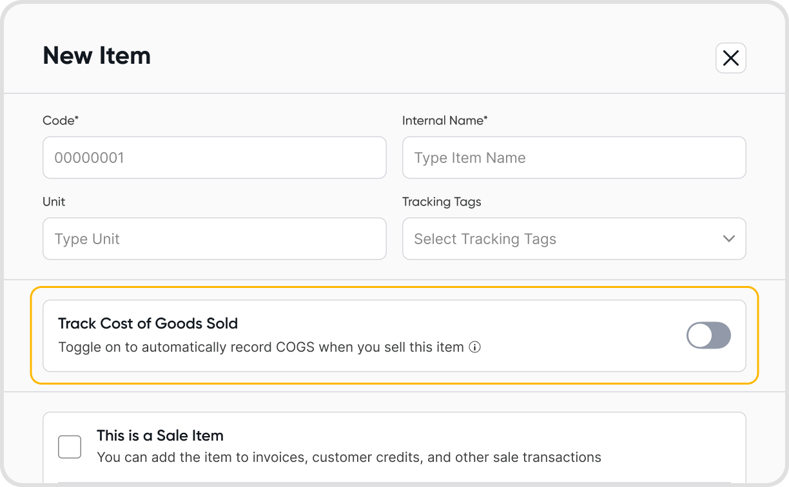Click the Tracking Tags chevron arrow
Viewport: 789px width, 487px height.
[729, 239]
